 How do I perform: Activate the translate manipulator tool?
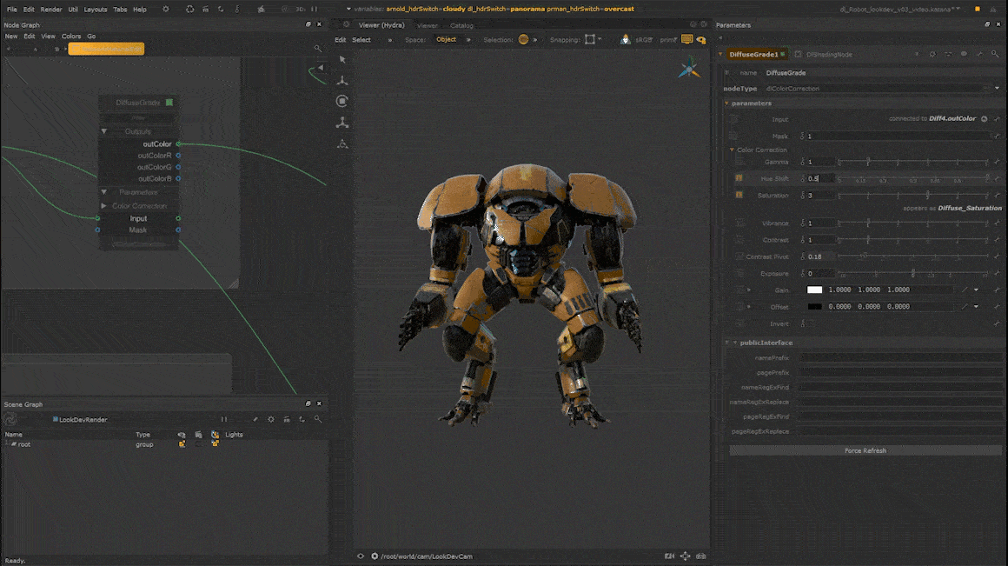pos(342,80)
